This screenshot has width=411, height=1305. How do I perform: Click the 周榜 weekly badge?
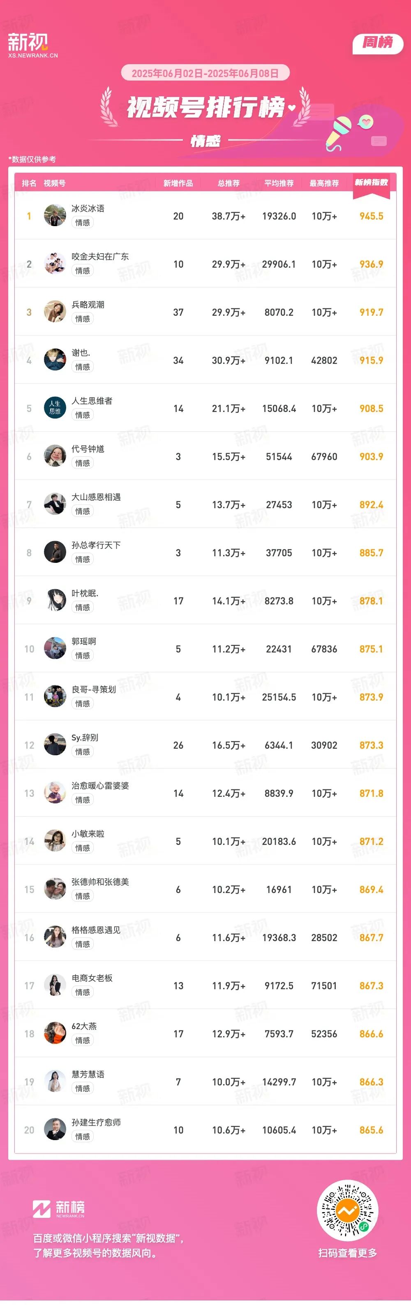(x=378, y=43)
